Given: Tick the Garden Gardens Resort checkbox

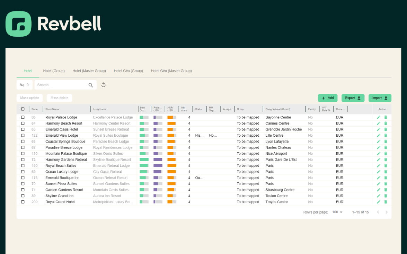Looking at the screenshot, I should tap(23, 190).
